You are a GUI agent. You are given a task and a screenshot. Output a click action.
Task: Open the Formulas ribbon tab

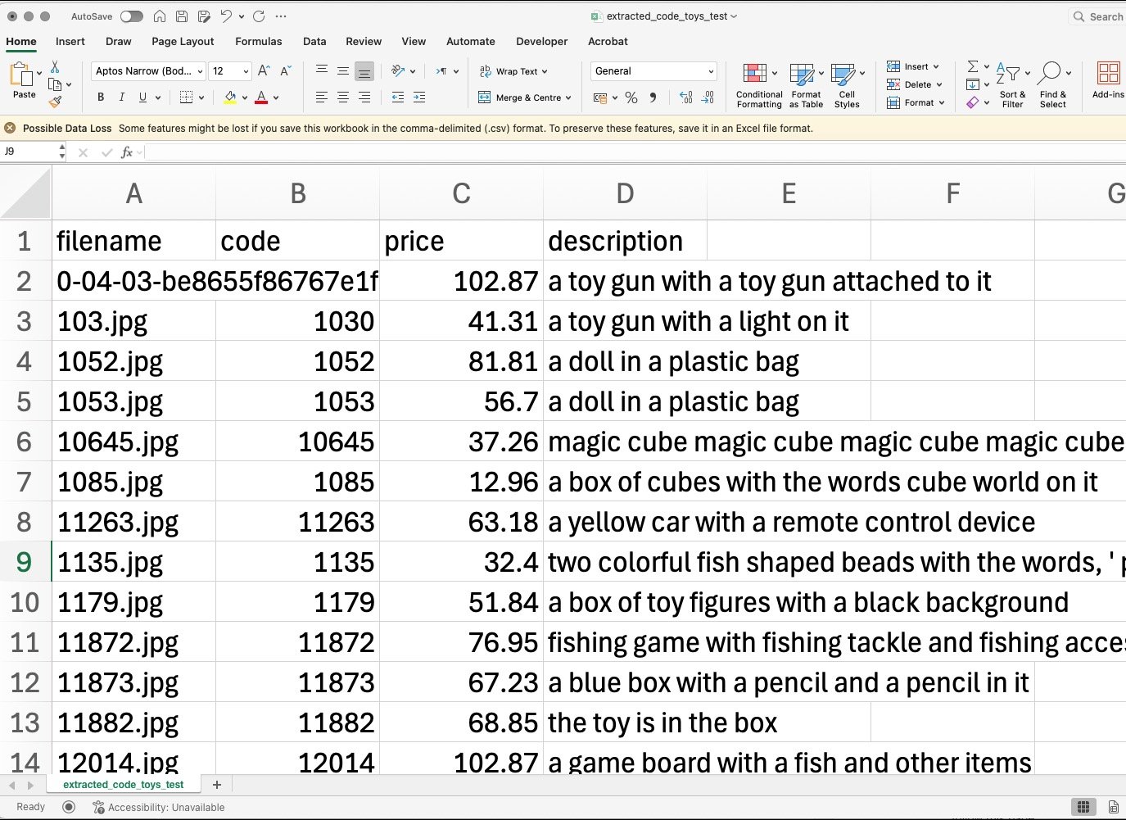point(258,41)
